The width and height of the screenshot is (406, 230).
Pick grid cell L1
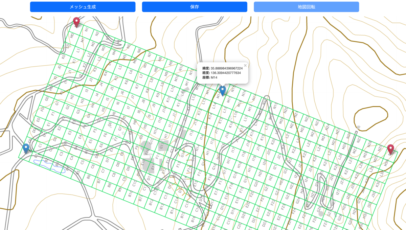tap(78, 50)
